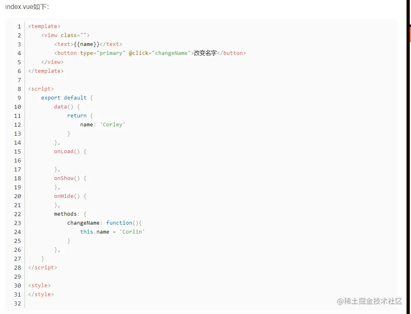This screenshot has width=411, height=314.
Task: Click the 'index.vue如下:' heading text
Action: (x=27, y=7)
